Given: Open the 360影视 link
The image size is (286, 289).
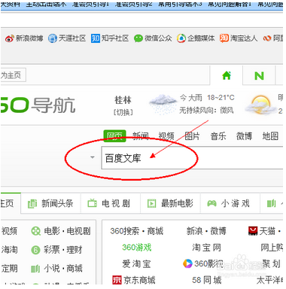Looking at the screenshot, I should [x=208, y=263].
